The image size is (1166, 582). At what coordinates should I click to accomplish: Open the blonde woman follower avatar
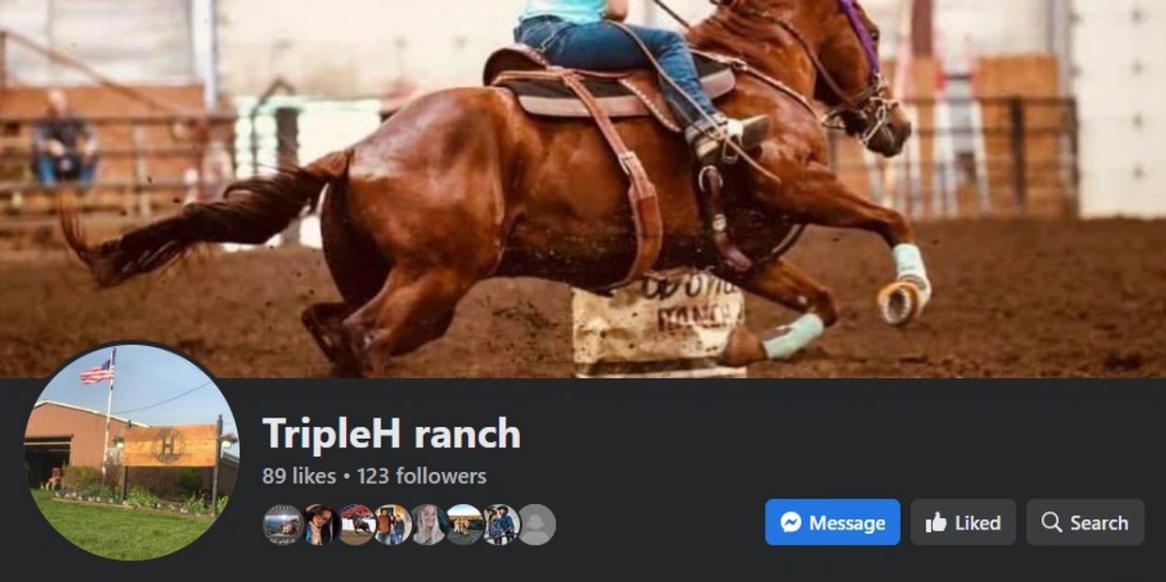[x=428, y=525]
